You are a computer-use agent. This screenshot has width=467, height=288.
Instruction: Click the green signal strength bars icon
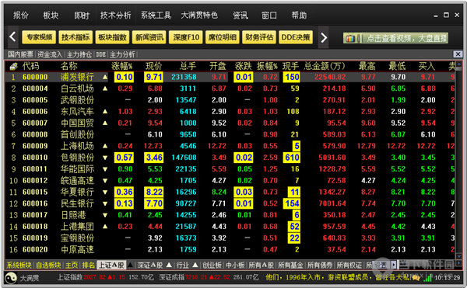click(x=428, y=278)
